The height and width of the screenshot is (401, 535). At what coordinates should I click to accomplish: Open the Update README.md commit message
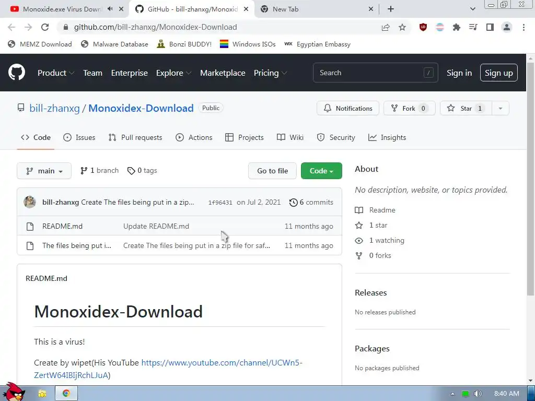point(156,226)
